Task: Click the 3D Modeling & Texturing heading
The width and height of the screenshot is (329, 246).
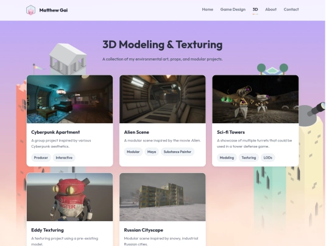Action: 163,44
